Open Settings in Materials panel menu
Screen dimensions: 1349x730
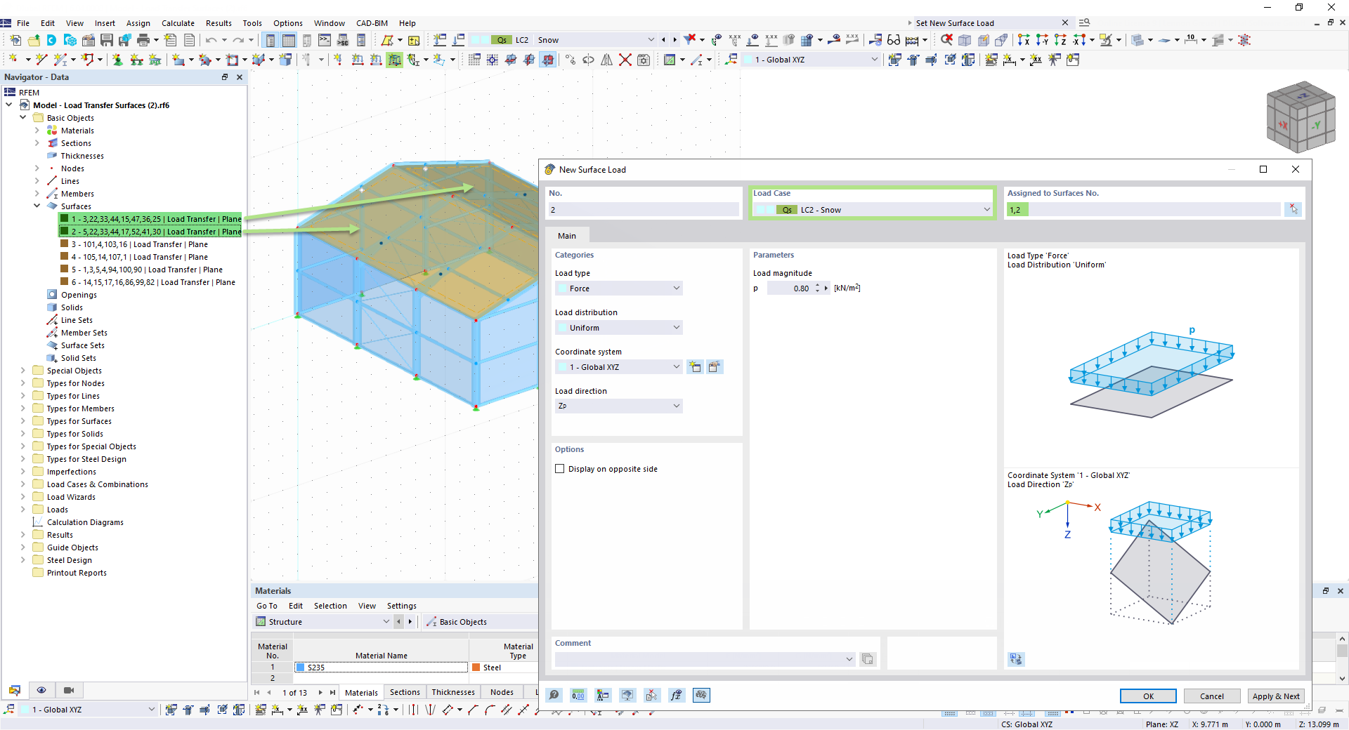pos(402,606)
